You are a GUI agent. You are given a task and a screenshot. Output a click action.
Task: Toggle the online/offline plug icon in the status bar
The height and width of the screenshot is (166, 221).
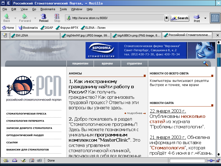(210, 160)
